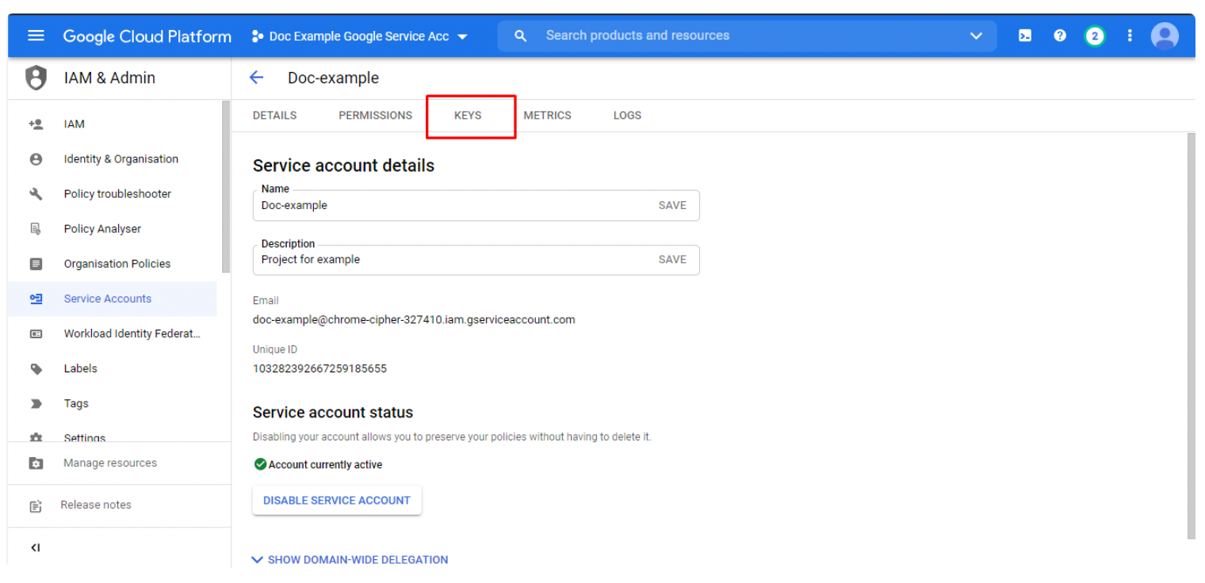Click the Tags chevron-shaped icon
Image resolution: width=1205 pixels, height=583 pixels.
(36, 403)
